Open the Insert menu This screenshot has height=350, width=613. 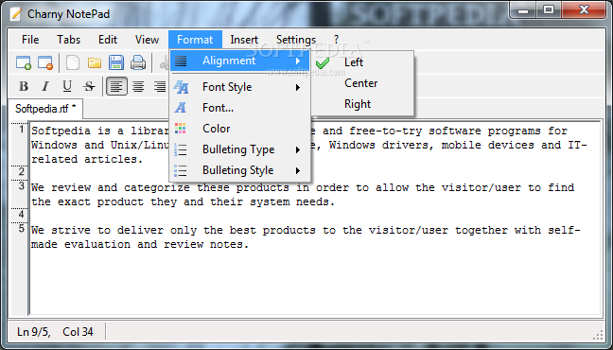(244, 40)
